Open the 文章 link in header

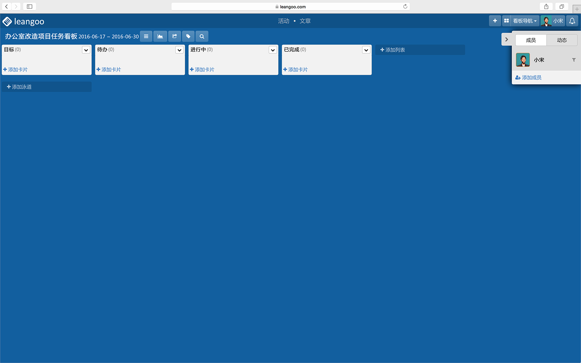tap(305, 21)
